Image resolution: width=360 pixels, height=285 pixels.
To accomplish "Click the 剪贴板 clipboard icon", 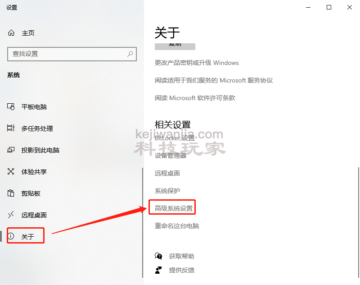I will pyautogui.click(x=11, y=193).
